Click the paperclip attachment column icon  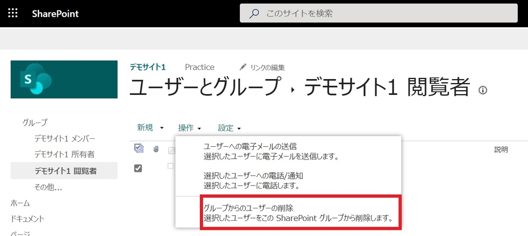point(156,149)
